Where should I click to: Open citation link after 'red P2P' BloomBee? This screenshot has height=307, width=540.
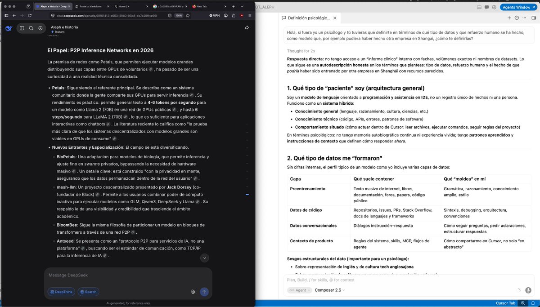pyautogui.click(x=133, y=232)
